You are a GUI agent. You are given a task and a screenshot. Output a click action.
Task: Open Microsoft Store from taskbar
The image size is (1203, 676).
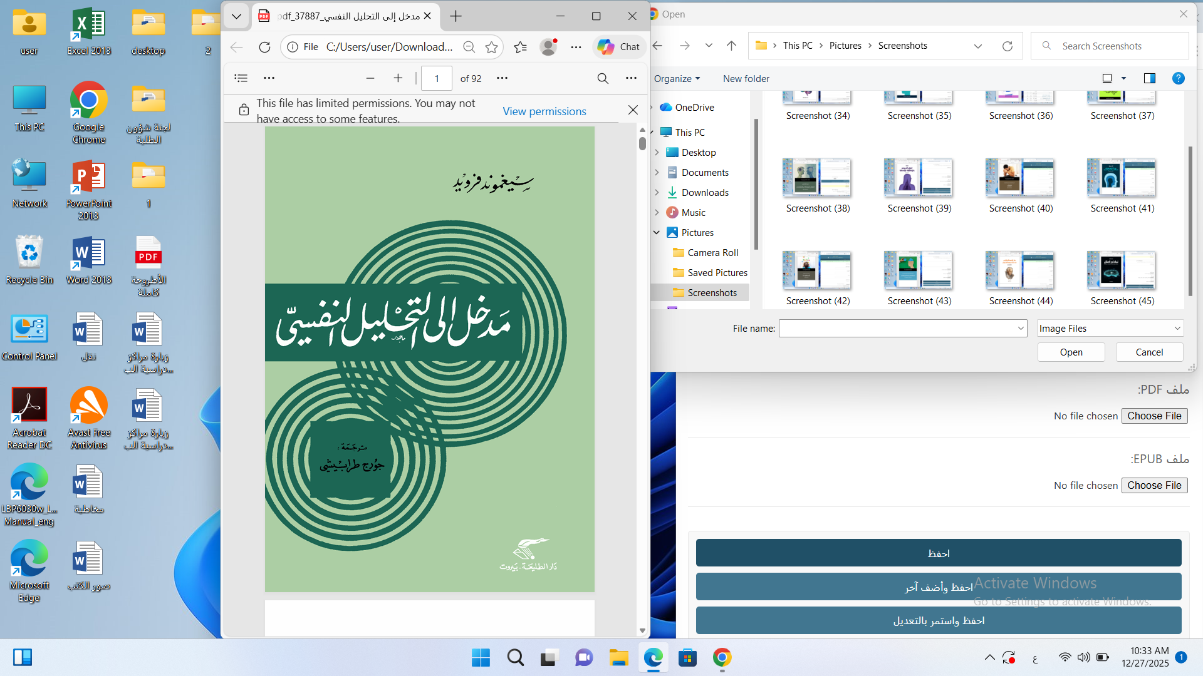coord(687,658)
